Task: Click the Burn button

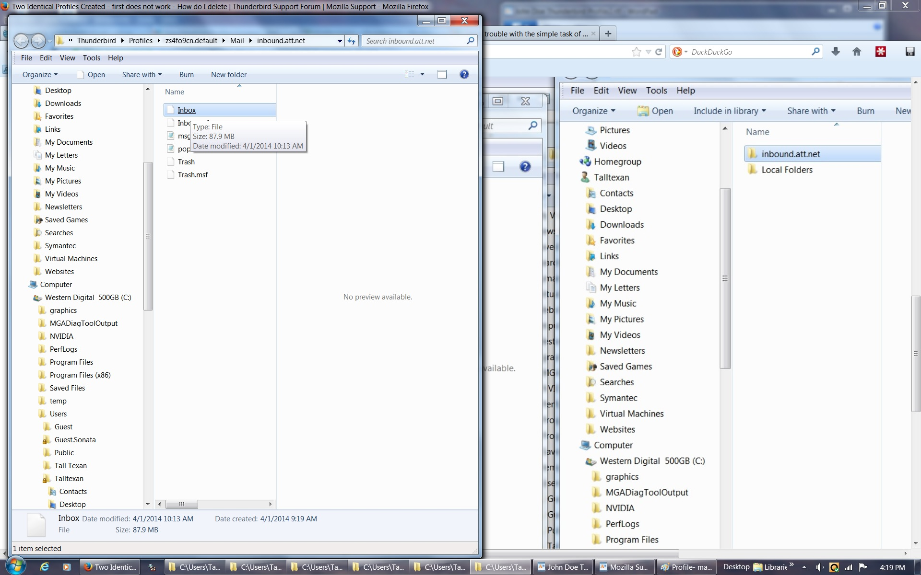Action: coord(187,75)
